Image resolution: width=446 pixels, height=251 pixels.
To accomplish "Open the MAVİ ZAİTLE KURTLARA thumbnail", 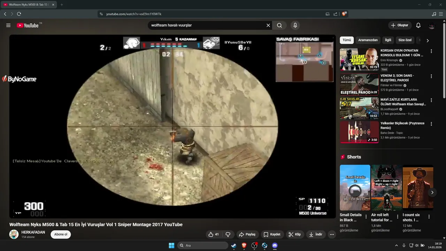I will click(359, 108).
